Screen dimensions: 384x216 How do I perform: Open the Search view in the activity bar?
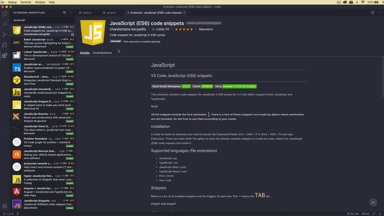(4, 24)
